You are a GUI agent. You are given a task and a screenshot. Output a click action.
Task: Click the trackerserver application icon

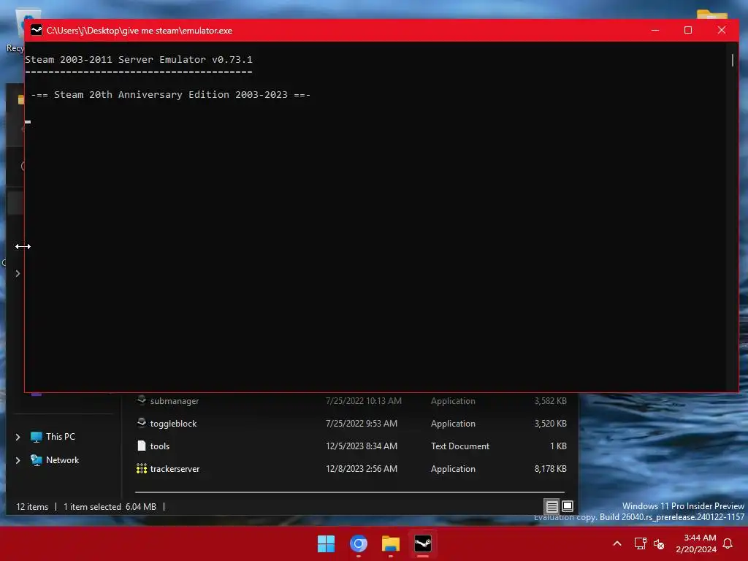click(141, 468)
